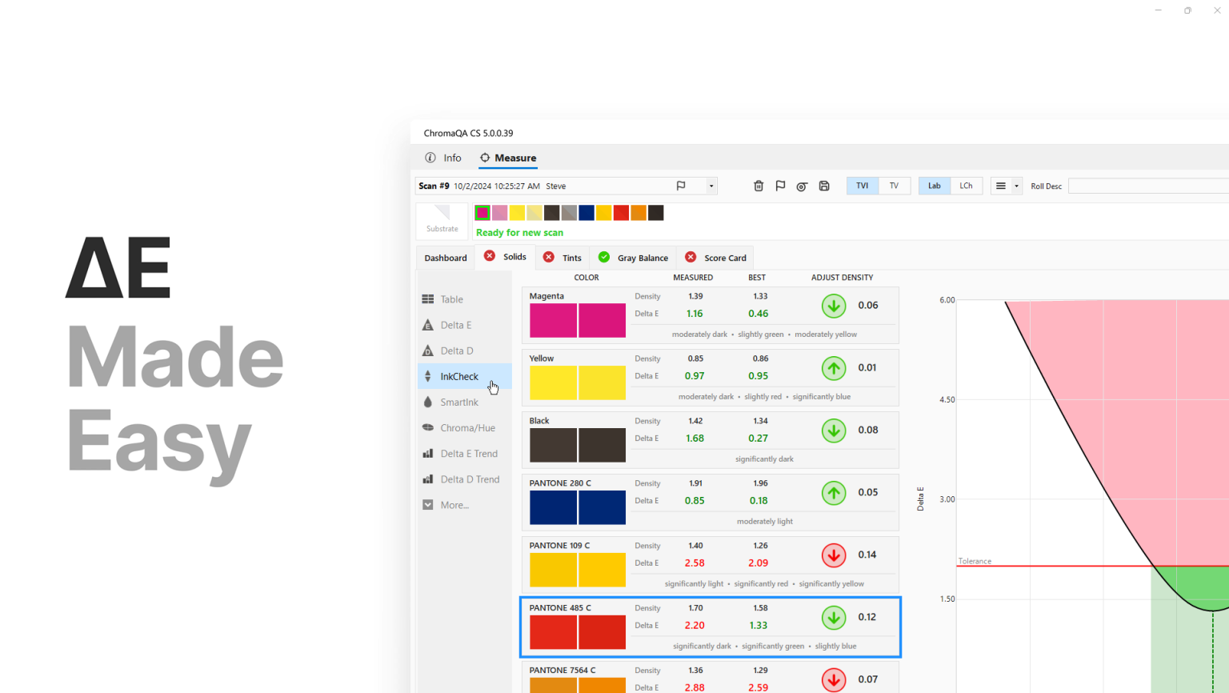This screenshot has width=1229, height=693.
Task: Open Chroma/Hue view in sidebar
Action: tap(466, 428)
